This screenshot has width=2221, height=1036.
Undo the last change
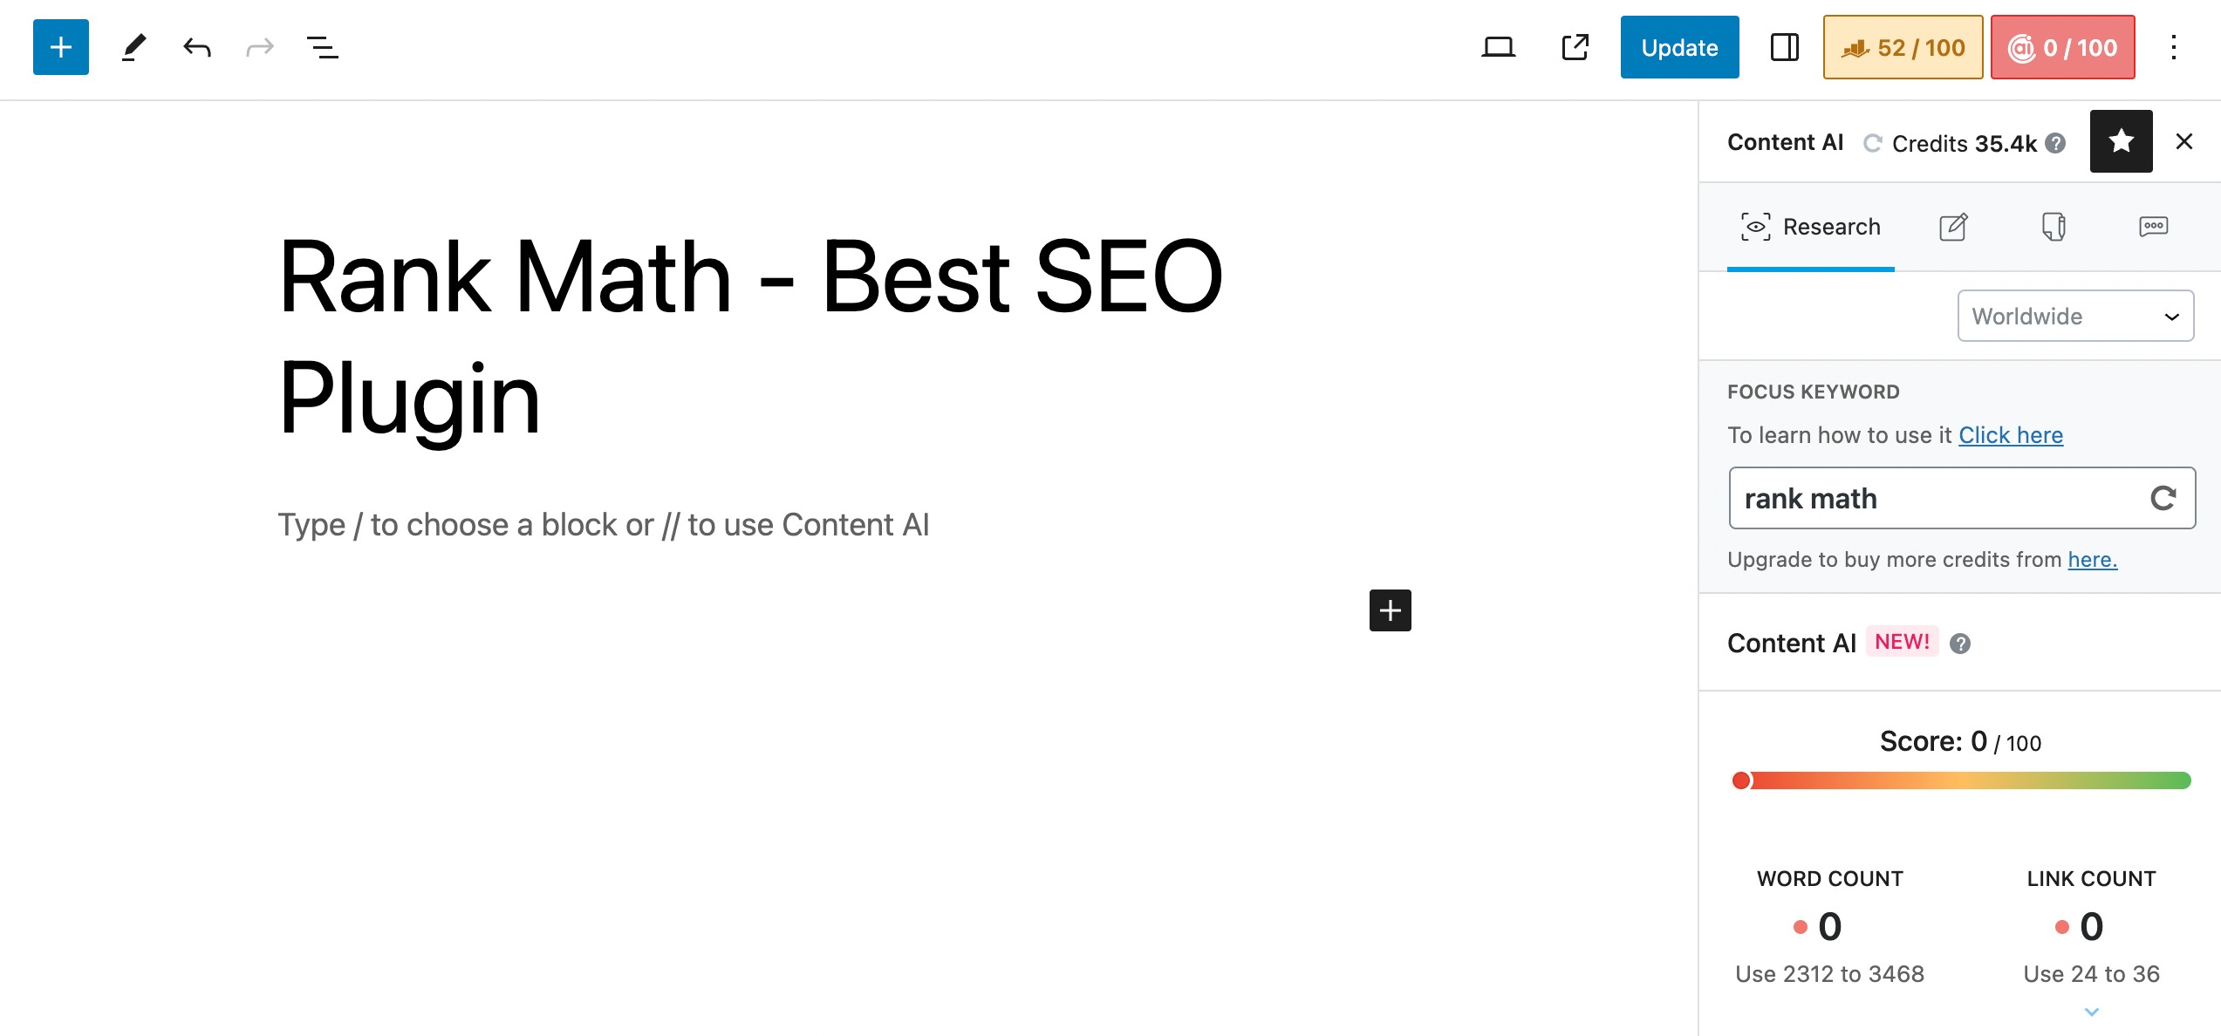tap(197, 47)
